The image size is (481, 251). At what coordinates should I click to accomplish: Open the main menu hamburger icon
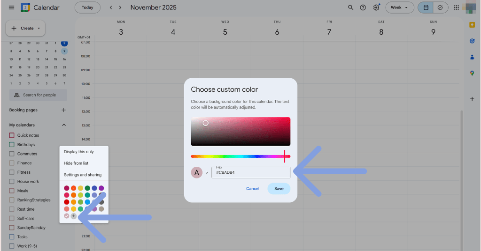12,7
